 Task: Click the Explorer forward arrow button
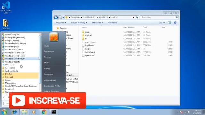pyautogui.click(x=60, y=17)
